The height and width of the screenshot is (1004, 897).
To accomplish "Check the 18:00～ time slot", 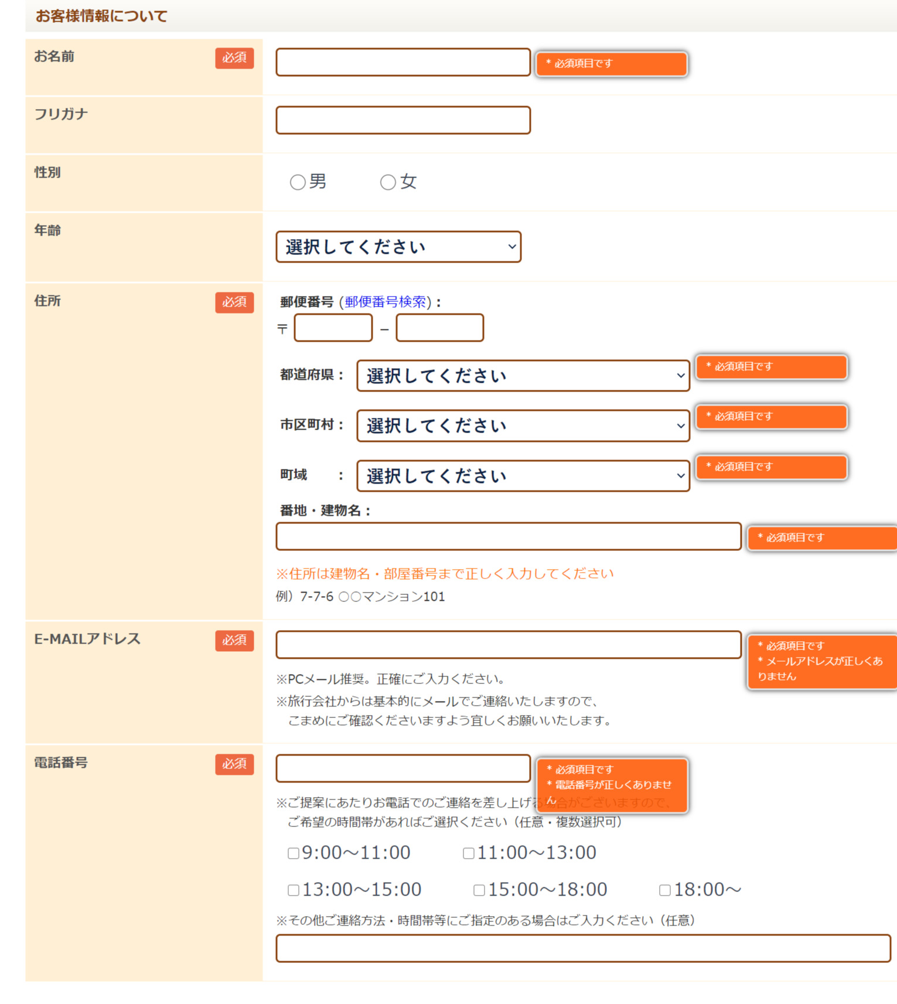I will (x=665, y=890).
